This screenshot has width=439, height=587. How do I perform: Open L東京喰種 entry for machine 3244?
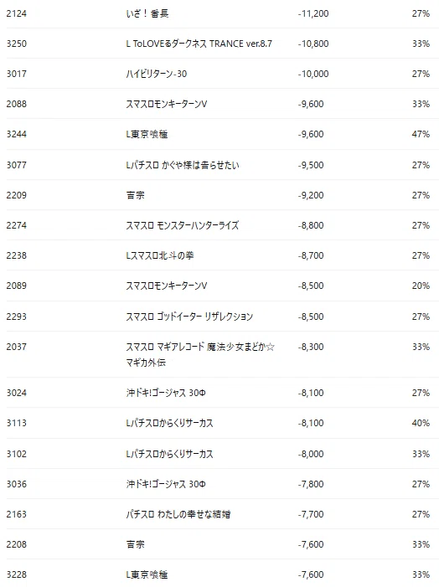[x=147, y=134]
